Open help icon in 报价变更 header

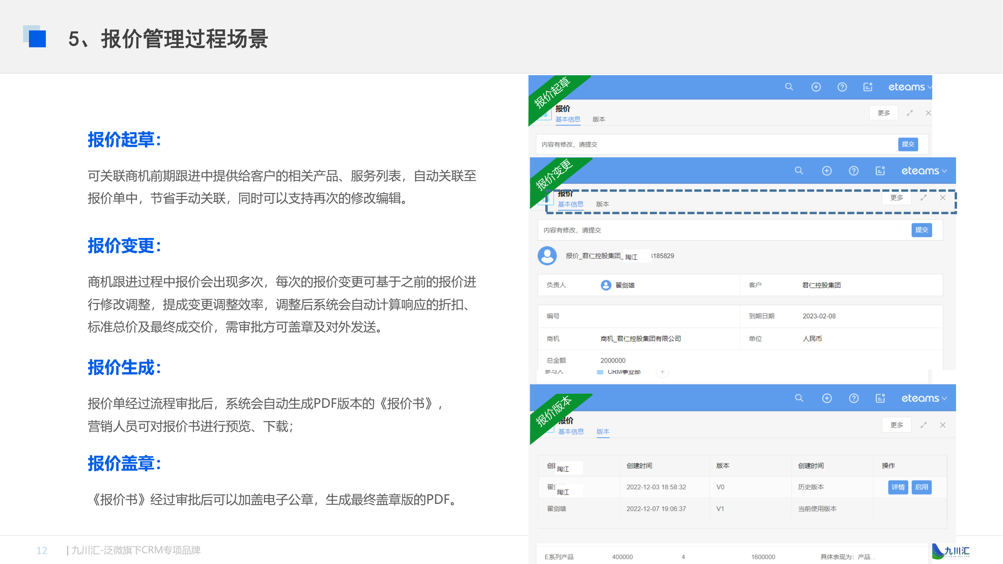pos(853,171)
